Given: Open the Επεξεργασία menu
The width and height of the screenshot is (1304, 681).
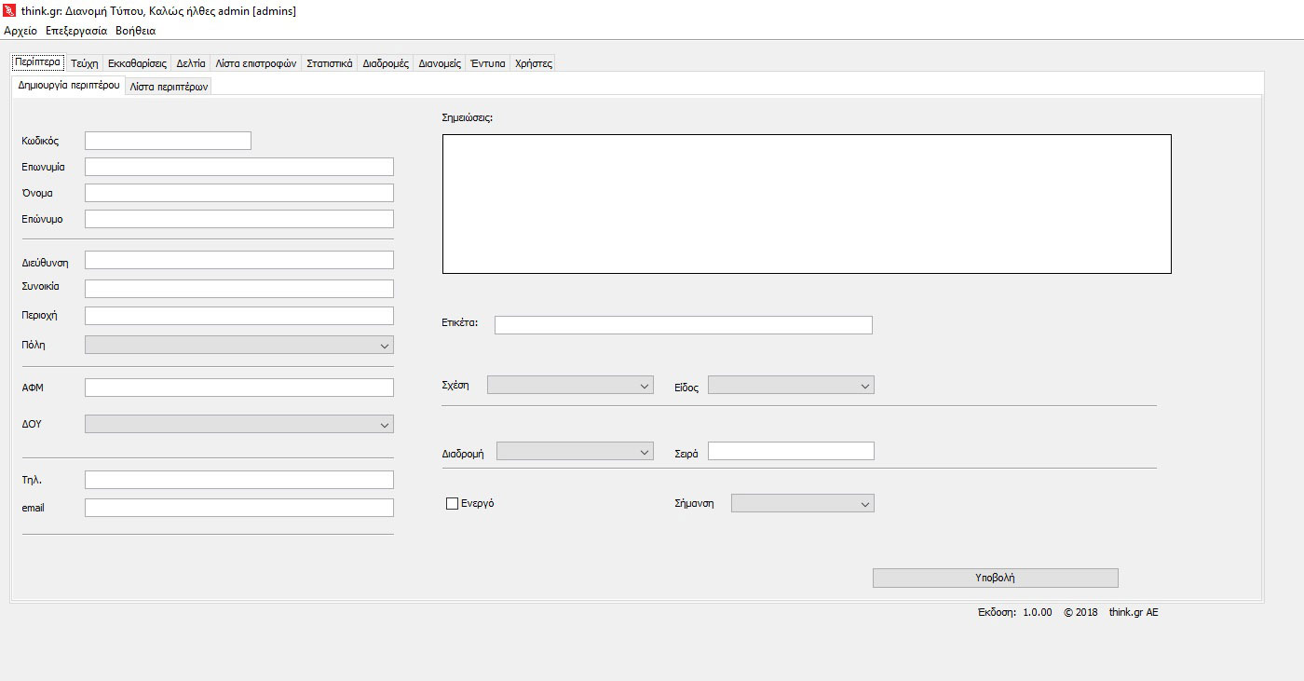Looking at the screenshot, I should pos(76,31).
